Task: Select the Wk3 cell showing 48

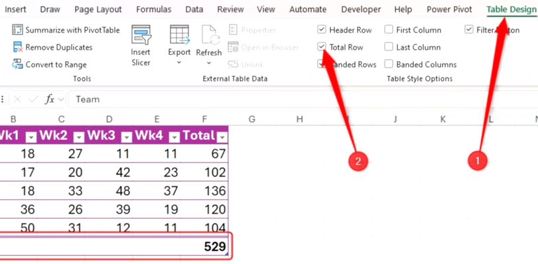Action: click(109, 190)
